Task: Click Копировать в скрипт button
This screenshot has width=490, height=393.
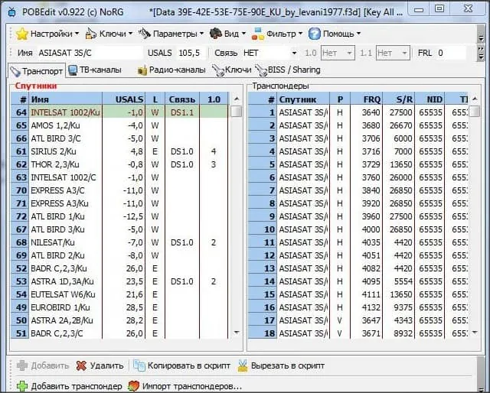Action: click(x=182, y=365)
